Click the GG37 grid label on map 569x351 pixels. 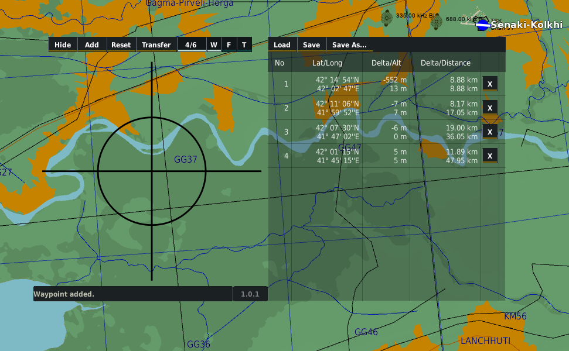(x=185, y=159)
